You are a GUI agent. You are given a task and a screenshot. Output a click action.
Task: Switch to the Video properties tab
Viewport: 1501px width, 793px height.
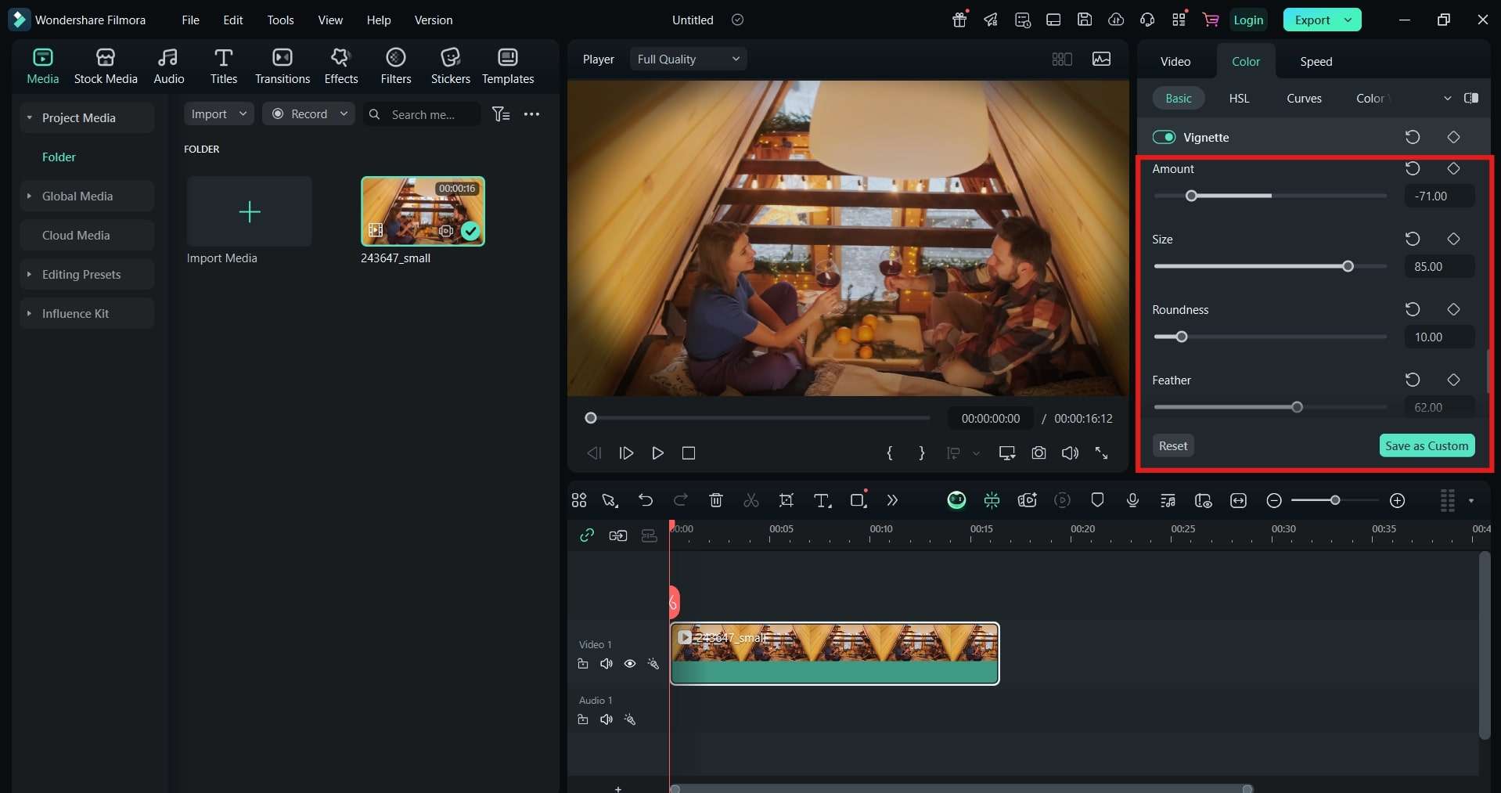(x=1175, y=61)
